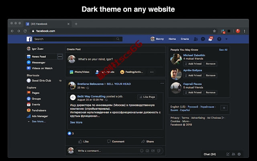
Task: Reload the page with the refresh icon
Action: 25,31
